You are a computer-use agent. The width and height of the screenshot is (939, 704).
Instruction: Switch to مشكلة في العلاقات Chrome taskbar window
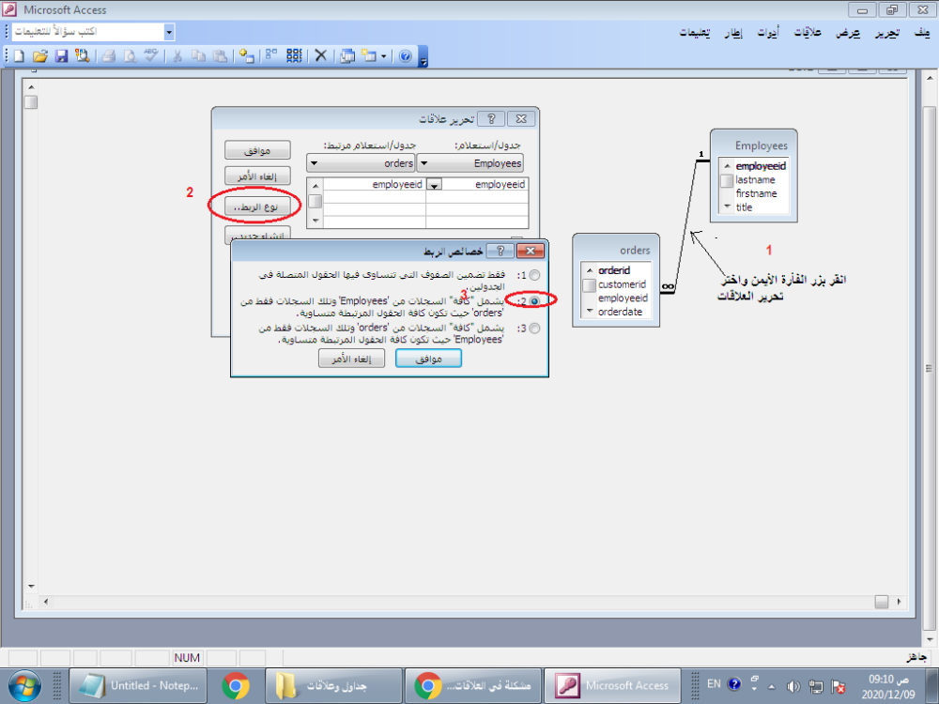473,685
